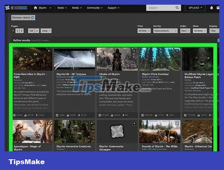
Task: Click plus icon on Skyrim Flora Overhaul tile
Action: 177,51
